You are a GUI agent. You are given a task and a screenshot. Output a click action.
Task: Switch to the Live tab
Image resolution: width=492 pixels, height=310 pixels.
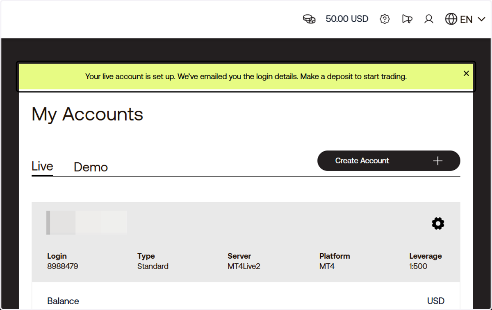click(x=42, y=166)
